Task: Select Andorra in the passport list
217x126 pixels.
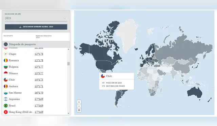Action: [13, 86]
